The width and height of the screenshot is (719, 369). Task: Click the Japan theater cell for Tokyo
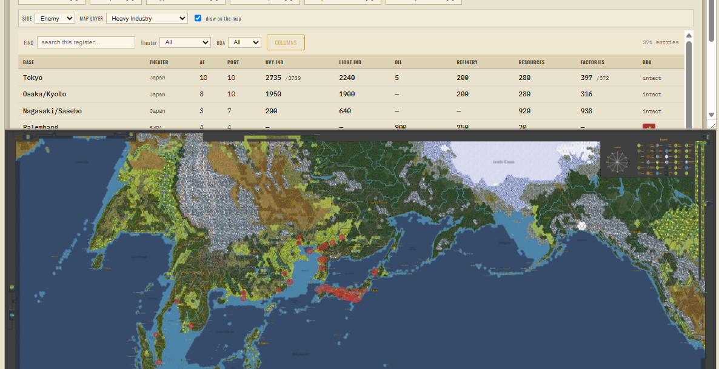[x=157, y=78]
